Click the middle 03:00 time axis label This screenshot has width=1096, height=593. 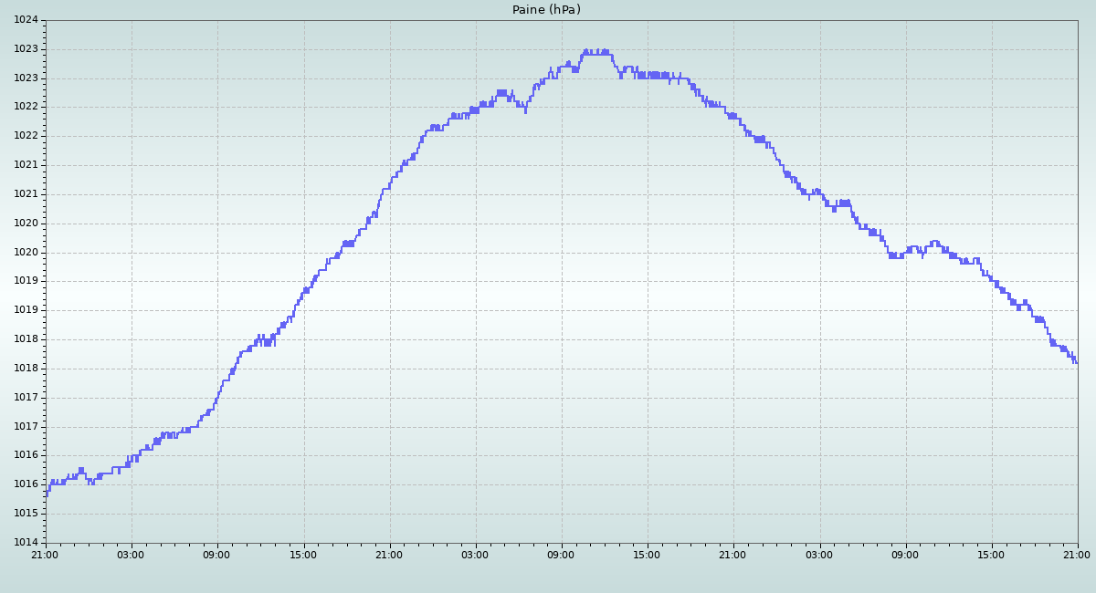(x=475, y=555)
